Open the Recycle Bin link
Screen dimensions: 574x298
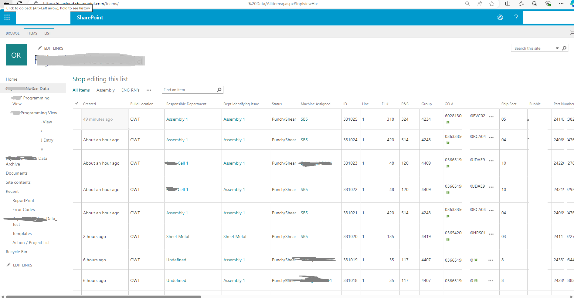point(16,252)
